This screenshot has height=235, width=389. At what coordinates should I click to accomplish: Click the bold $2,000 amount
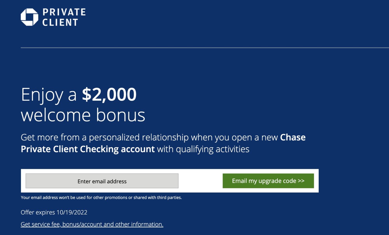(109, 94)
